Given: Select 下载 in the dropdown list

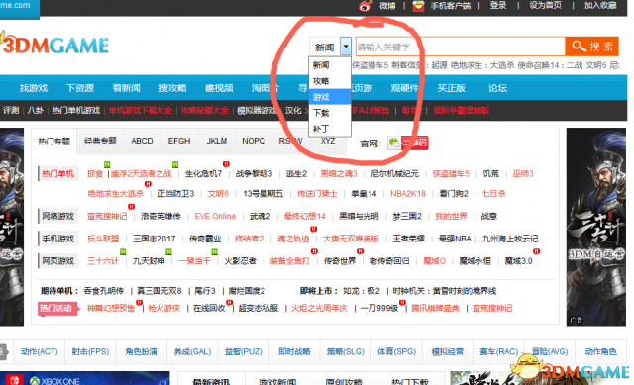Looking at the screenshot, I should coord(330,113).
